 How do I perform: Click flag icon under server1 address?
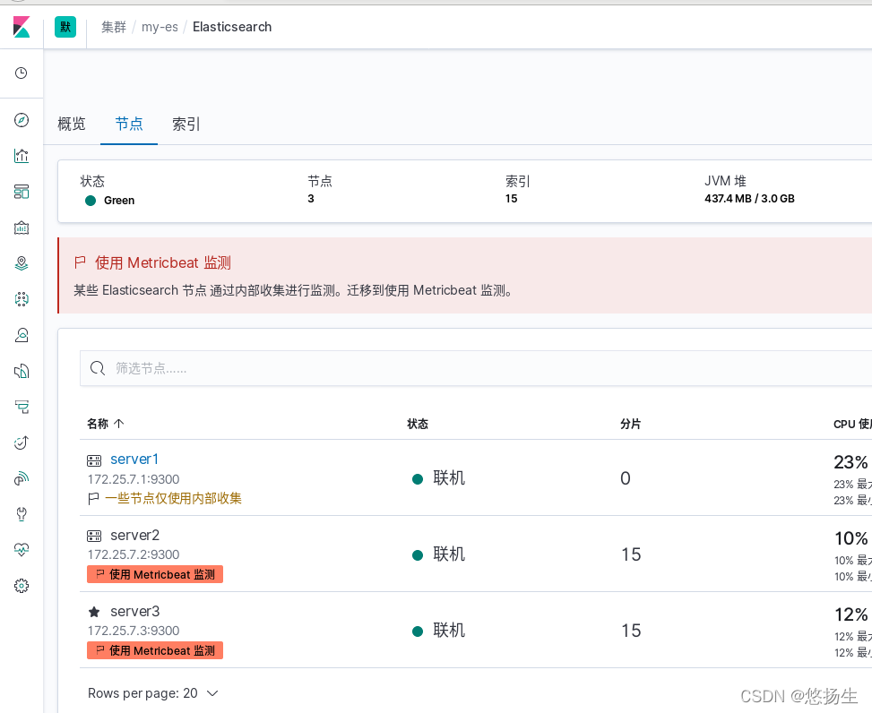coord(93,499)
